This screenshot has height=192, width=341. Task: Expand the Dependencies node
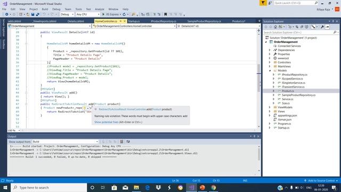pyautogui.click(x=270, y=50)
